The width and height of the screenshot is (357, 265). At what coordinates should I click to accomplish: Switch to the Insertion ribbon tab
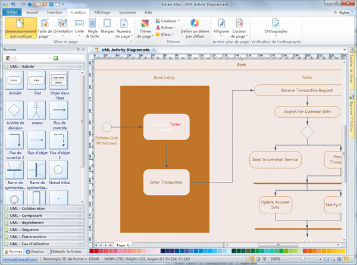click(54, 11)
